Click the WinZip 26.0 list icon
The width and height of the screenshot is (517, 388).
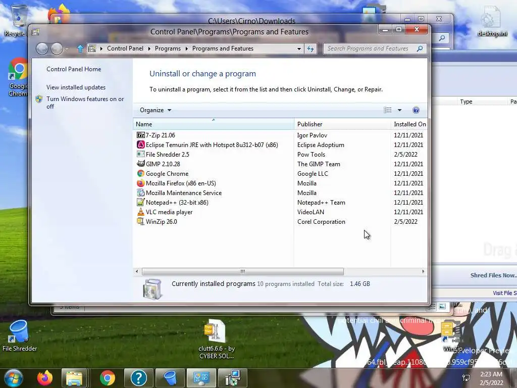[141, 221]
